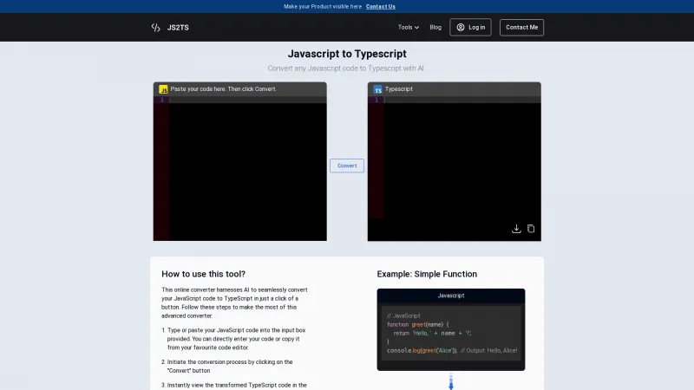Click the JS2TS code logo icon
This screenshot has width=694, height=390.
155,28
